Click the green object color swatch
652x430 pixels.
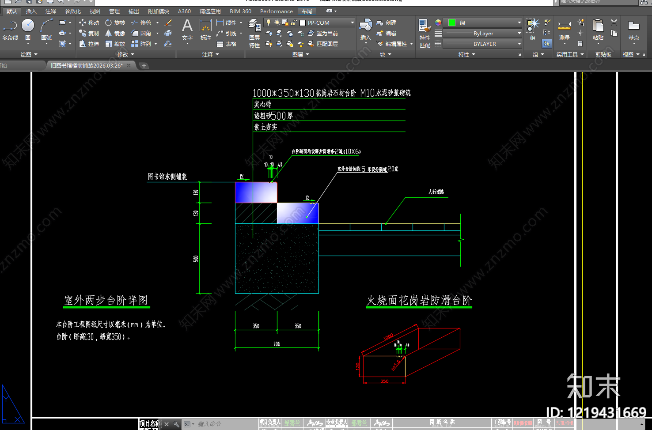tap(452, 23)
